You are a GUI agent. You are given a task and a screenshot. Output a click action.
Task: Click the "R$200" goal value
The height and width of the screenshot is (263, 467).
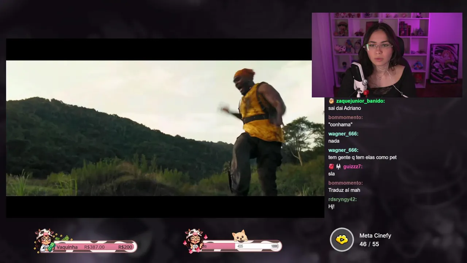[125, 247]
